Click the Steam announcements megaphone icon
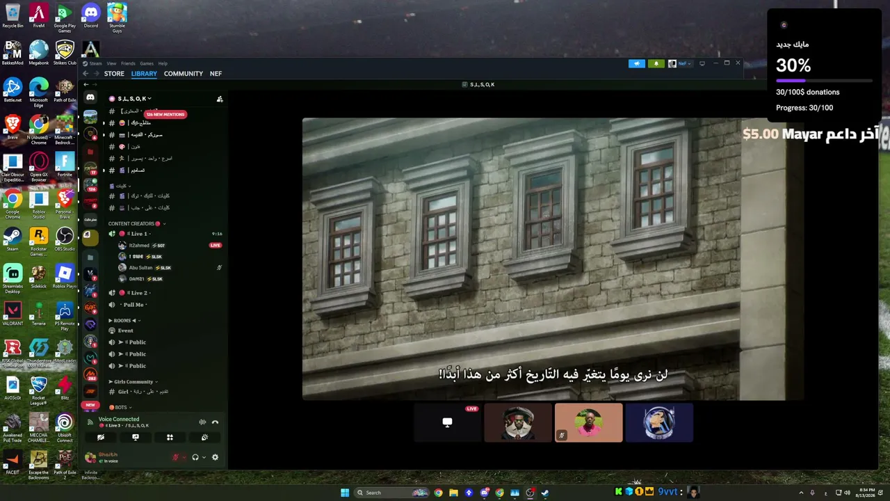The height and width of the screenshot is (501, 890). 637,63
